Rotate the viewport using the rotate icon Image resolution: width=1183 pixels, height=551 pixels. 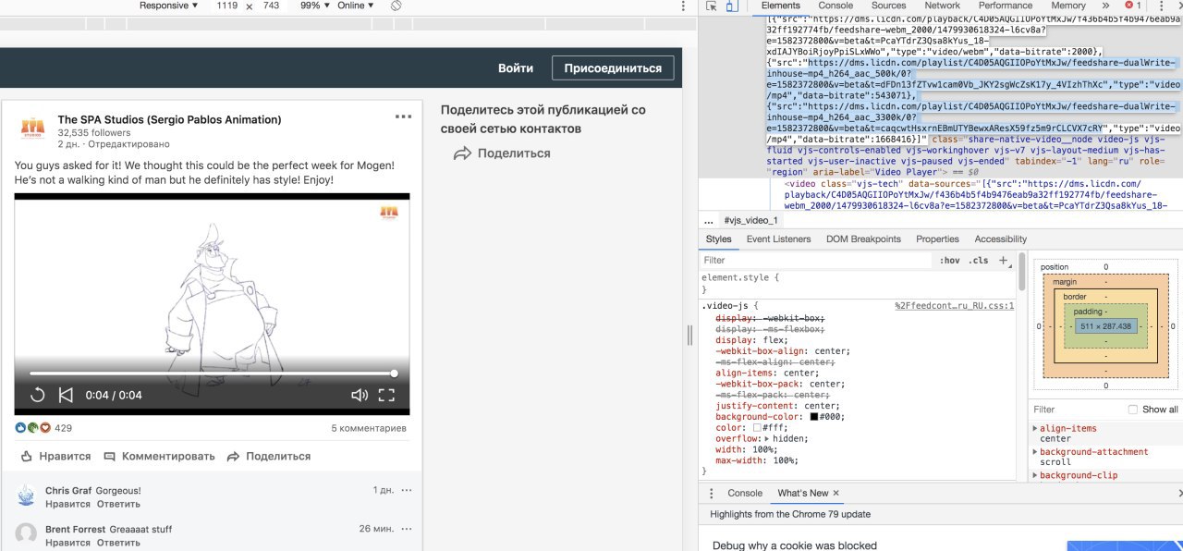click(396, 6)
